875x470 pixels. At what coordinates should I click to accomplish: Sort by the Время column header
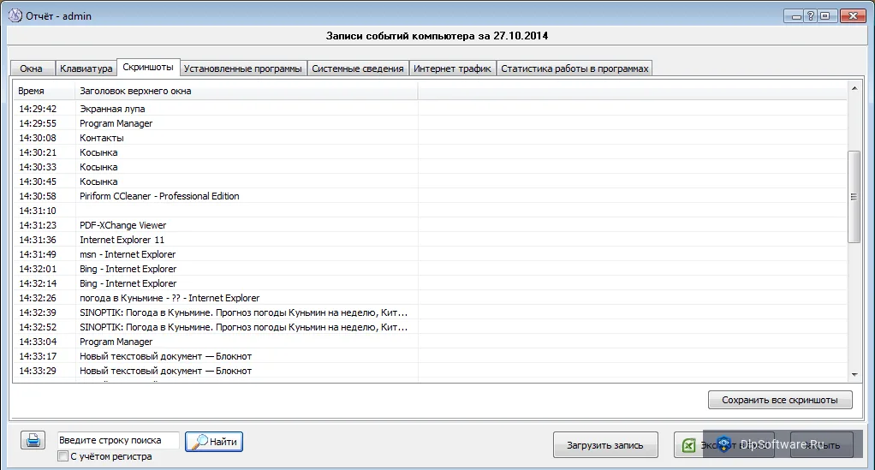tap(44, 91)
